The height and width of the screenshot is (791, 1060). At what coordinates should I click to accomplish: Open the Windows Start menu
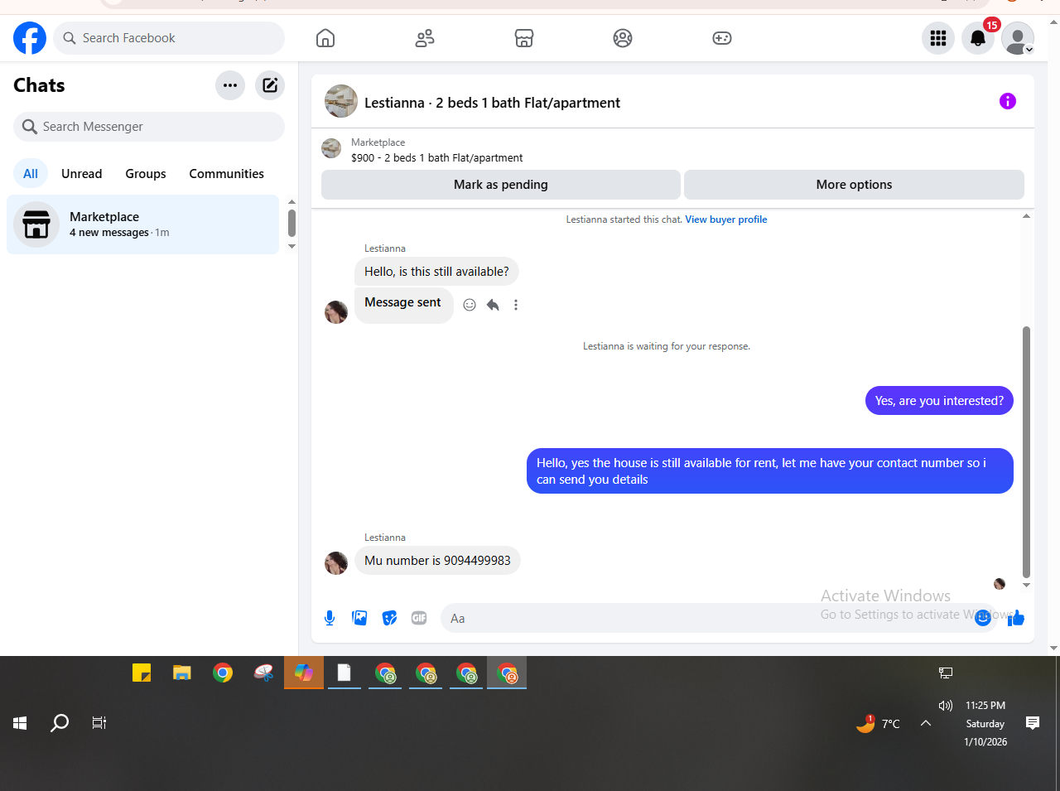click(x=20, y=723)
